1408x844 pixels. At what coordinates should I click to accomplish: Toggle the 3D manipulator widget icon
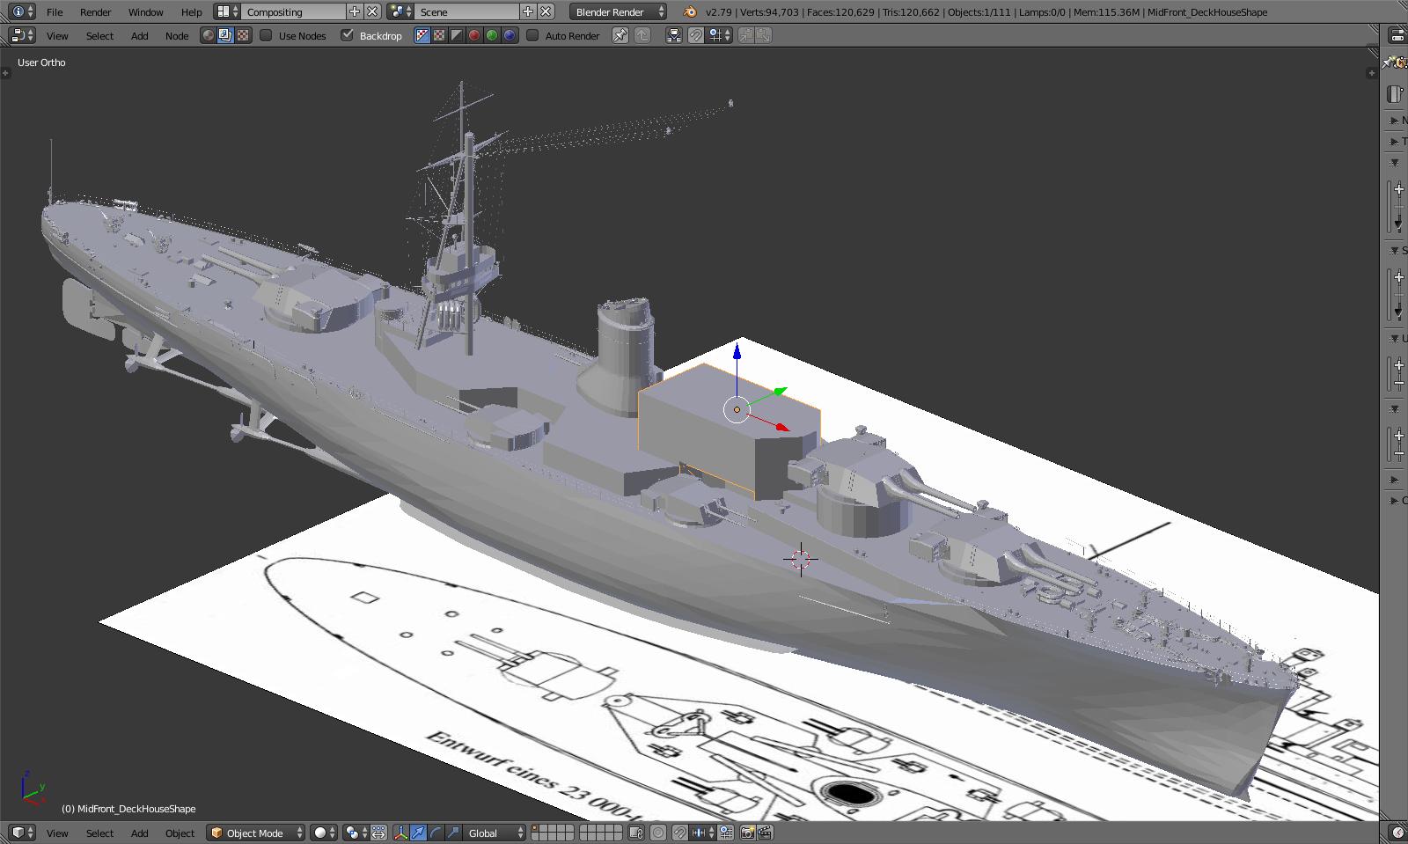(401, 833)
